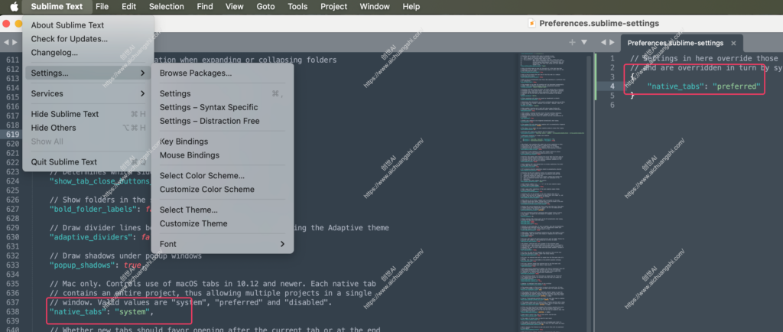The image size is (783, 332).
Task: Open the Help menu
Action: click(x=411, y=6)
